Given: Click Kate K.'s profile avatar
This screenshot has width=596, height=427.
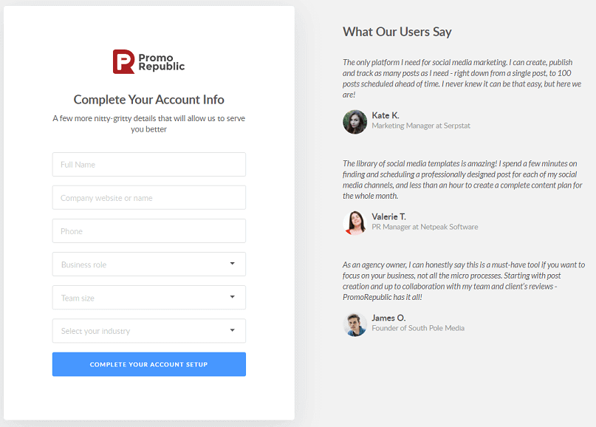Looking at the screenshot, I should tap(355, 122).
